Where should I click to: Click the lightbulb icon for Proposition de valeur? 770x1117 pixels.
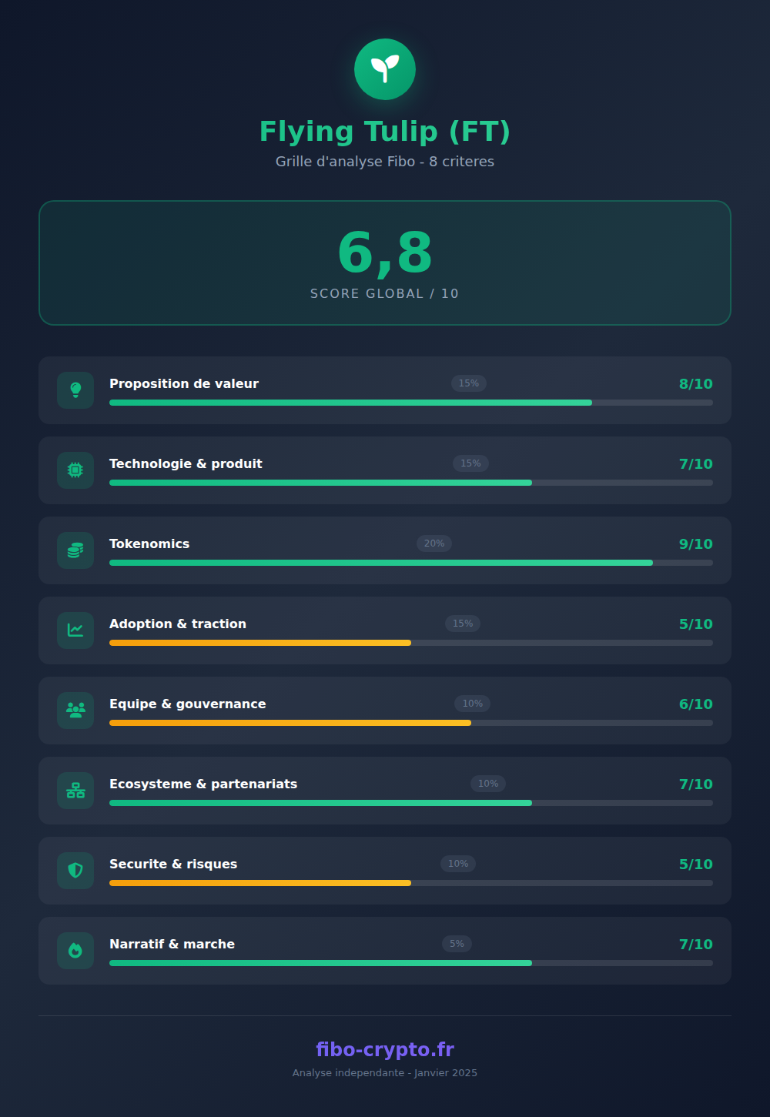pyautogui.click(x=75, y=390)
